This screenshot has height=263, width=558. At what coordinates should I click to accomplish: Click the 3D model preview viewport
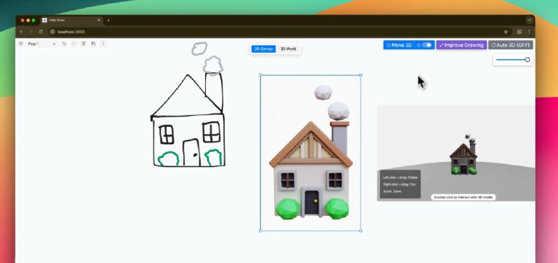pyautogui.click(x=456, y=152)
